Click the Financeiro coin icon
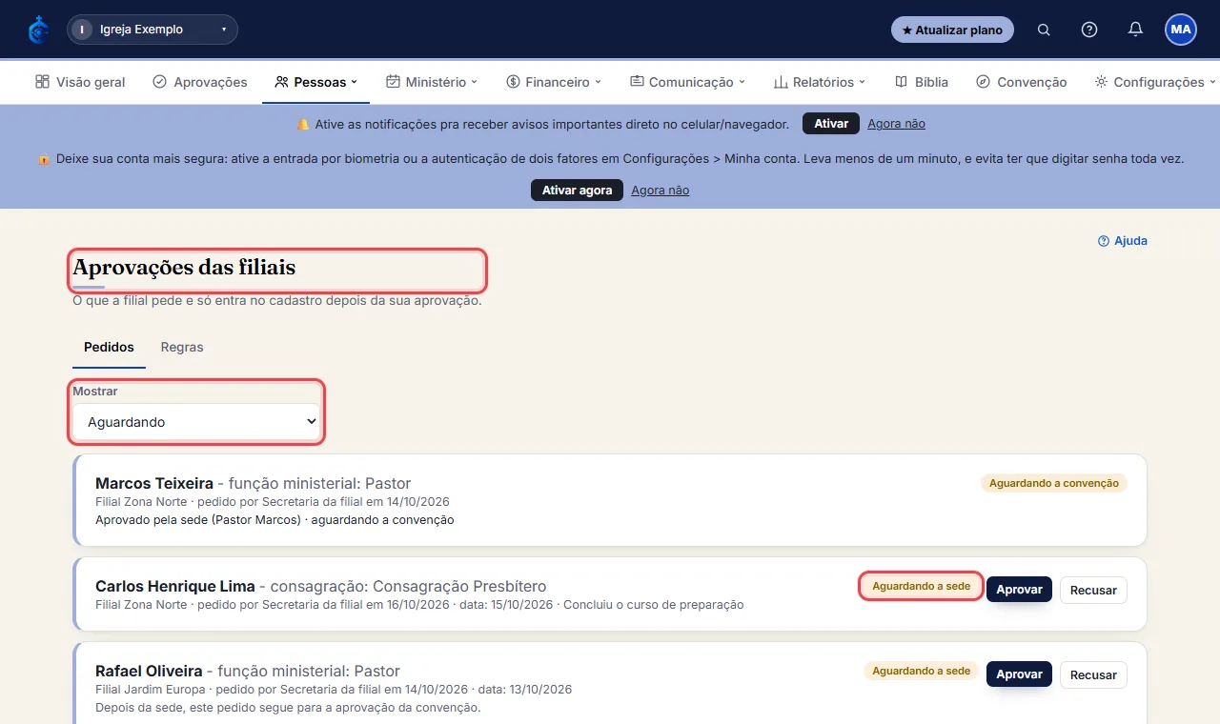Screen dimensions: 1220x724 (513, 82)
